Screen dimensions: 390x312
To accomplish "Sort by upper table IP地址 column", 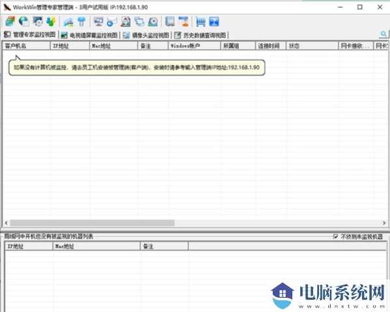I will 70,45.
